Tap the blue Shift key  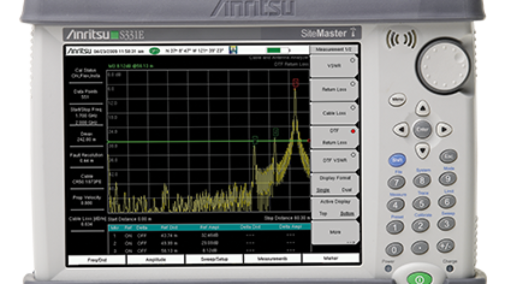[397, 160]
